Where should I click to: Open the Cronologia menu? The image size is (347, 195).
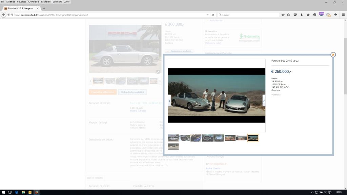(34, 2)
